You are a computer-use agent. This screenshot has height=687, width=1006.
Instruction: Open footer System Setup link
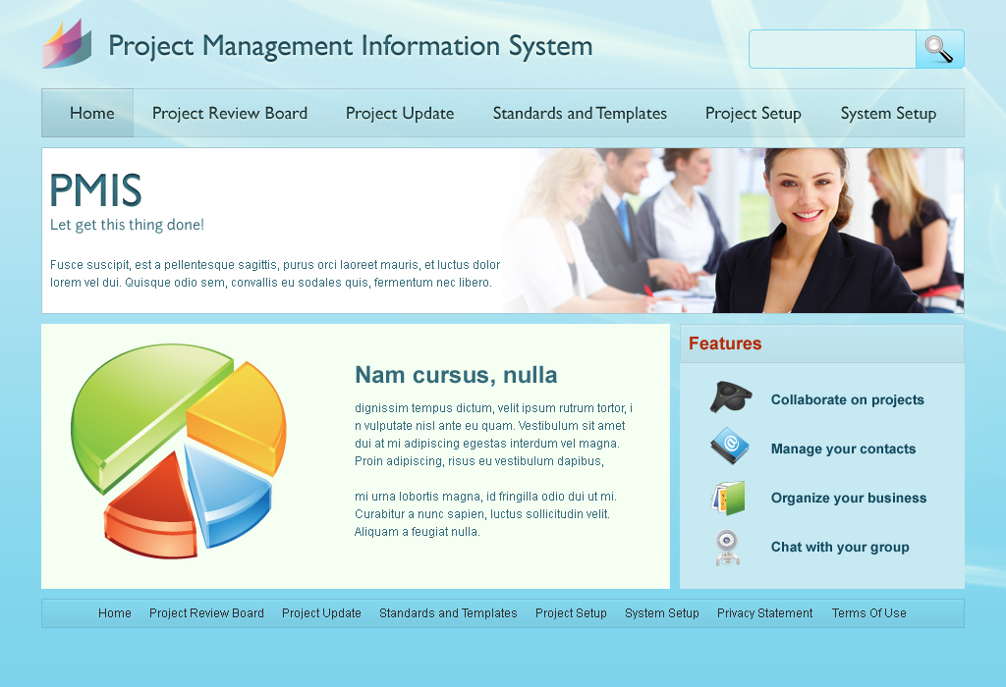point(662,613)
